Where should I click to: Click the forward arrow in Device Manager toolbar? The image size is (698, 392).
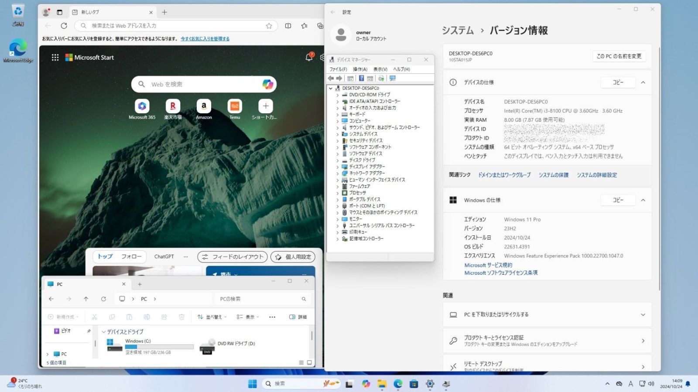pyautogui.click(x=339, y=78)
